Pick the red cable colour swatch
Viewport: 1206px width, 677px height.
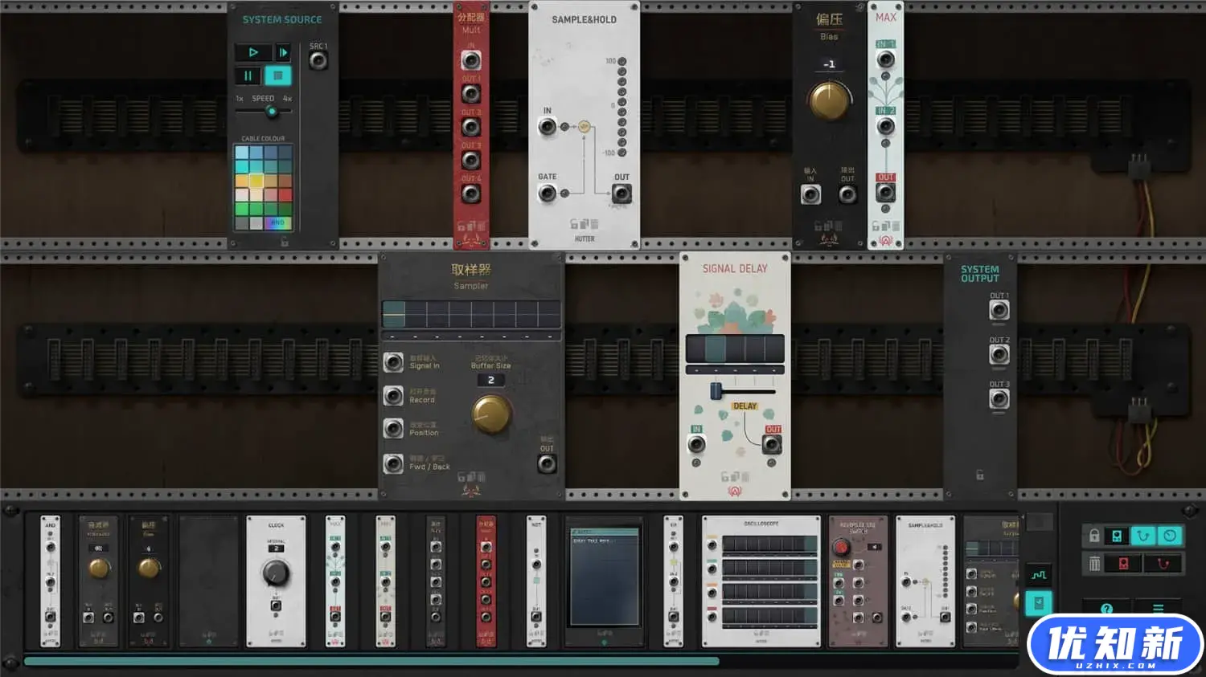(285, 195)
